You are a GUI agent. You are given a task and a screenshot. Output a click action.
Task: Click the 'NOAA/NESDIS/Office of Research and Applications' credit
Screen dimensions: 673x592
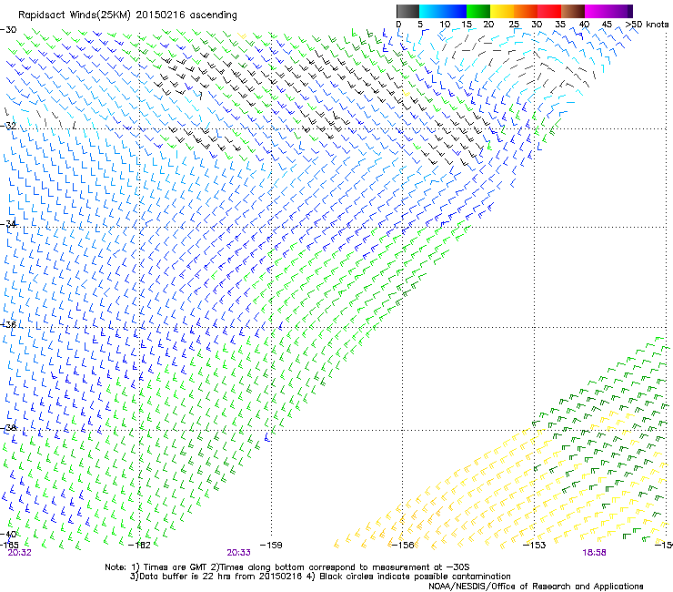click(x=536, y=587)
